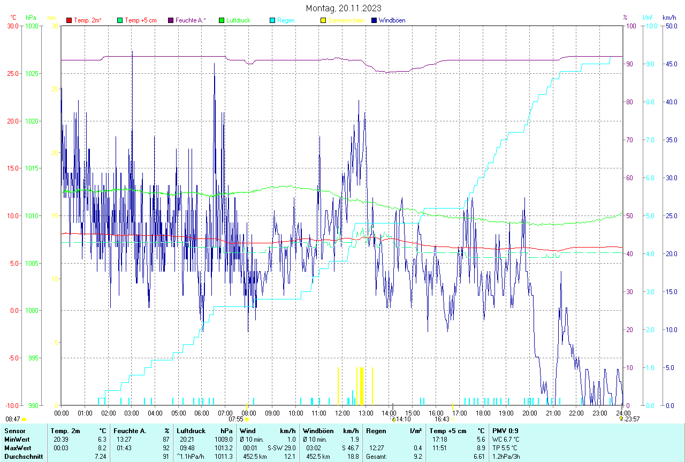Click the 'km/h' axis unit label at top right
This screenshot has height=462, width=685.
[669, 18]
